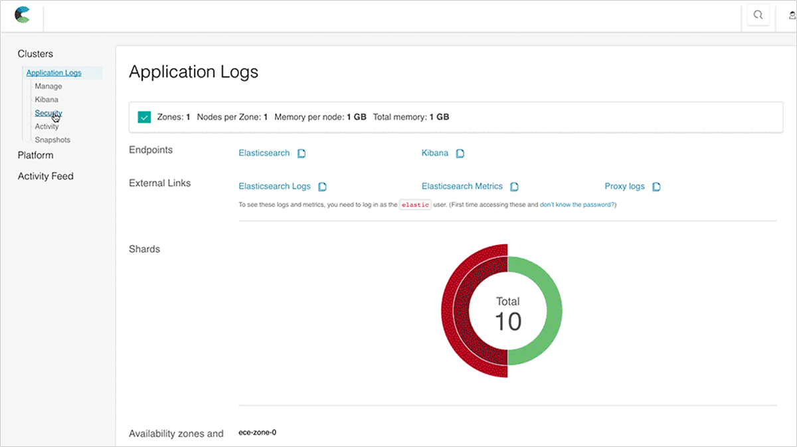Click the "Zones: 1" text
797x447 pixels.
174,117
